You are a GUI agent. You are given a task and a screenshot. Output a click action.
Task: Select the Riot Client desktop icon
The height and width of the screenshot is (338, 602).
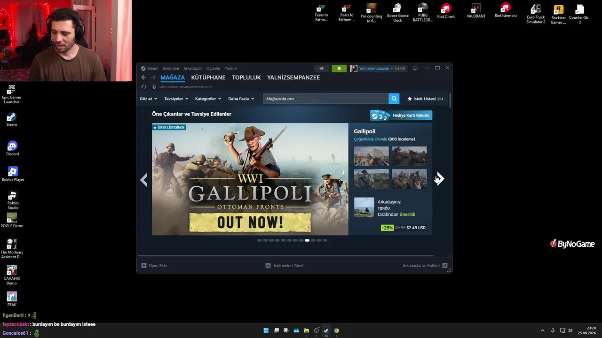(446, 11)
